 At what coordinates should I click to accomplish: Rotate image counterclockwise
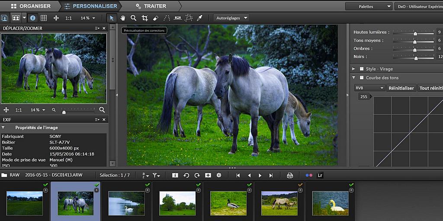point(186,175)
